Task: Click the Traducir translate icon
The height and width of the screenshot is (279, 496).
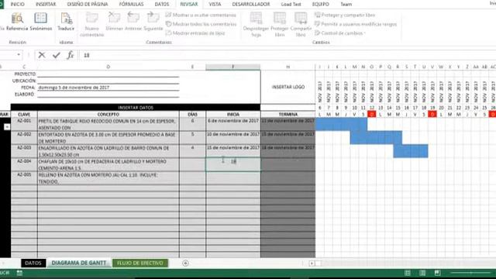Action: (66, 22)
